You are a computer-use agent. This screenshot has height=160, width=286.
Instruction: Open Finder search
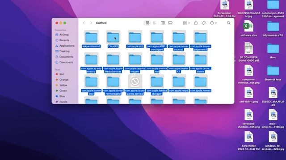(x=229, y=23)
